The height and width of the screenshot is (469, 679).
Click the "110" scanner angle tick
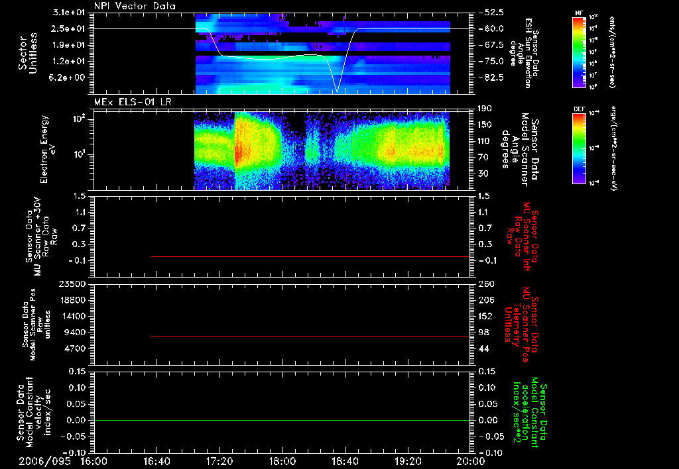coord(485,141)
